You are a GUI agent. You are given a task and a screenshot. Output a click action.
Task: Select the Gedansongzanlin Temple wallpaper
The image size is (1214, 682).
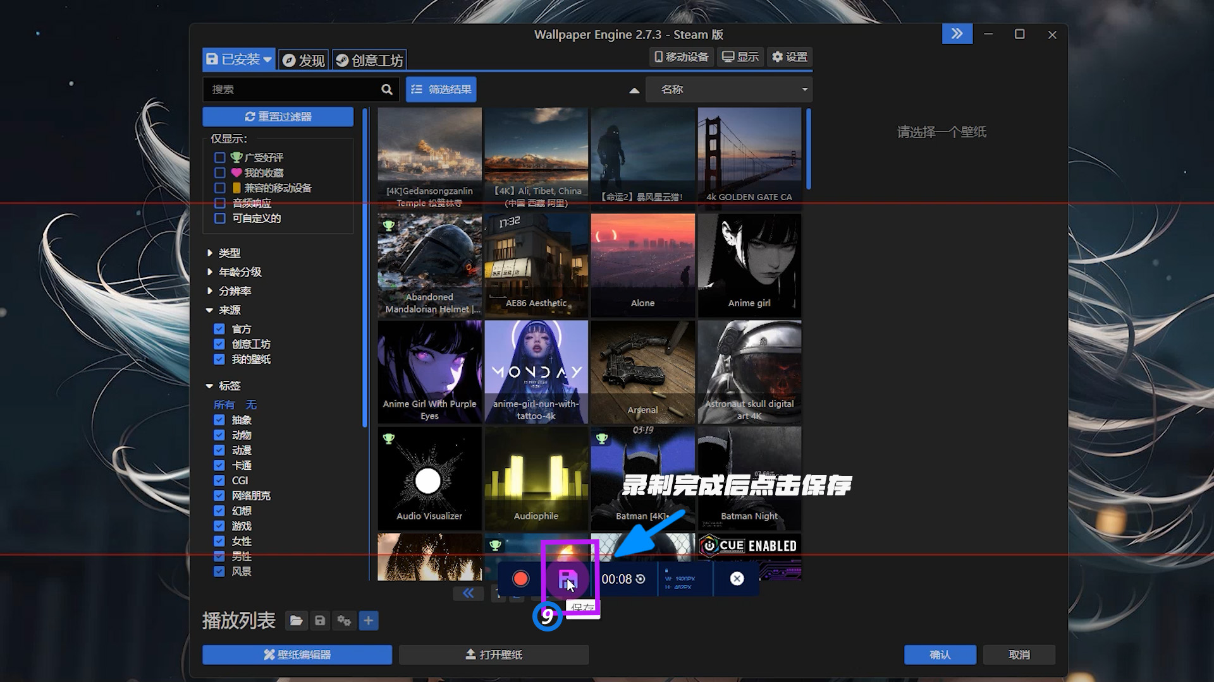[430, 159]
